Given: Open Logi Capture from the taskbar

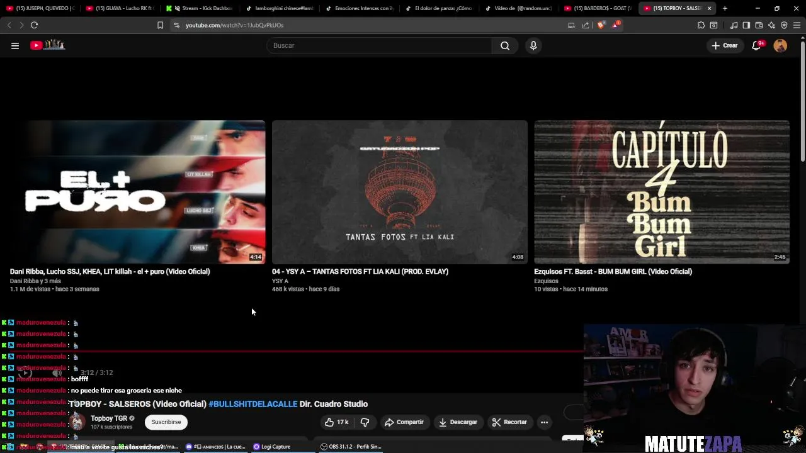Looking at the screenshot, I should [272, 447].
